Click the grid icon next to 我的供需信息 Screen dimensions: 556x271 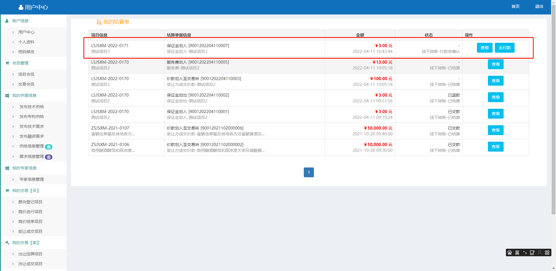(7, 95)
